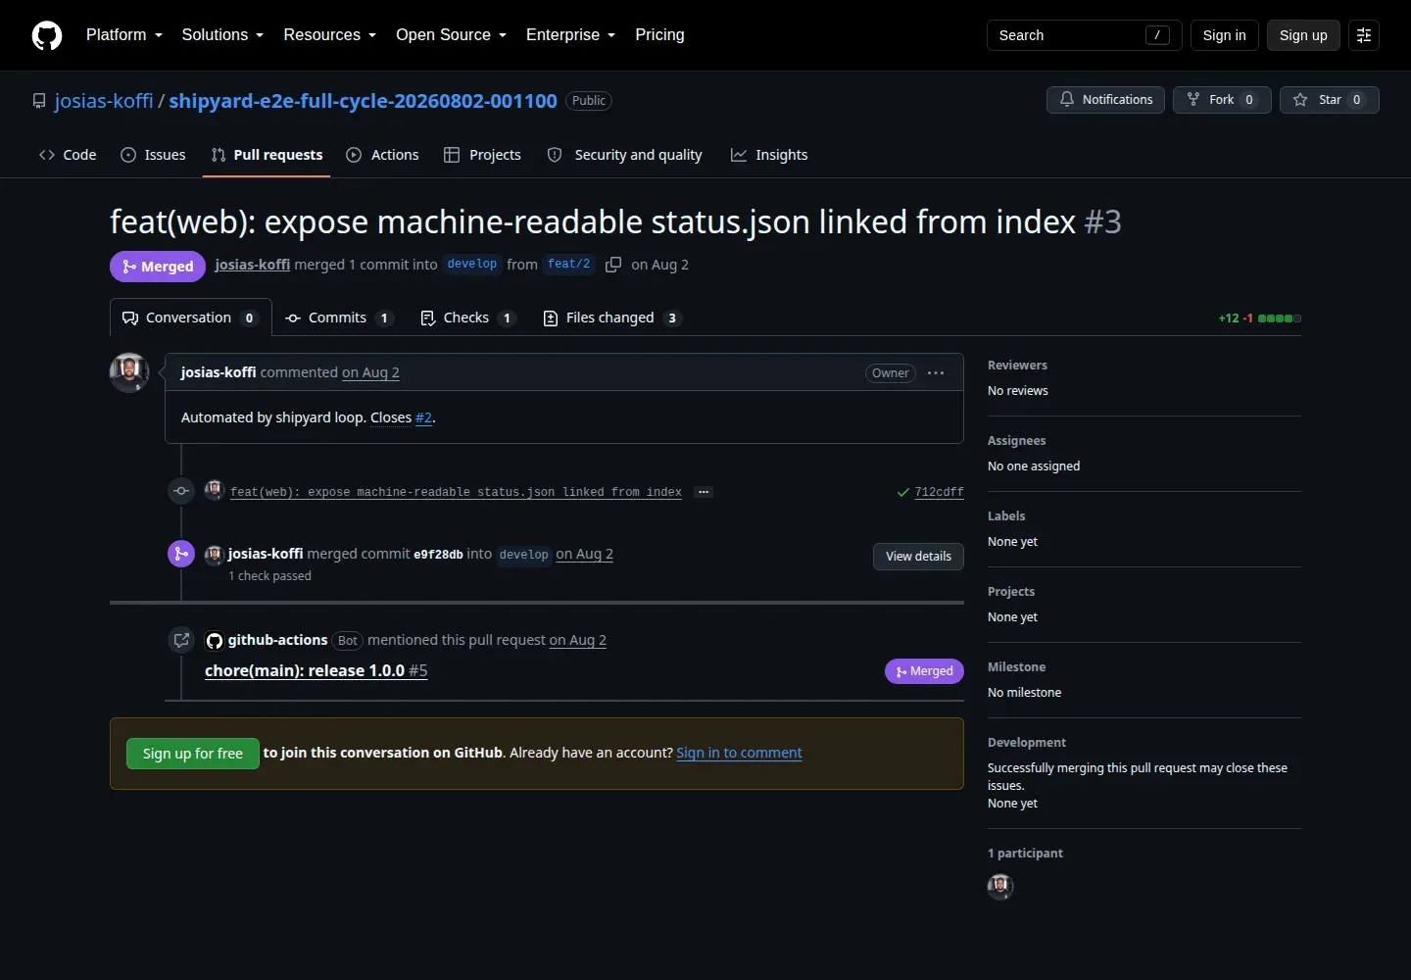Go to the Pricing page
Screen dimensions: 1411x980
[x=659, y=35]
